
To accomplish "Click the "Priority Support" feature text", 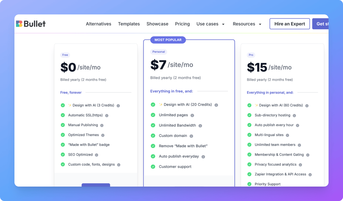I will 268,184.
